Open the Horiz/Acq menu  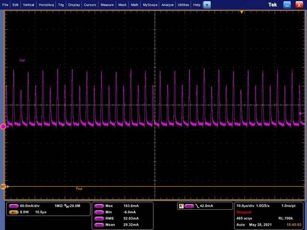(x=46, y=5)
